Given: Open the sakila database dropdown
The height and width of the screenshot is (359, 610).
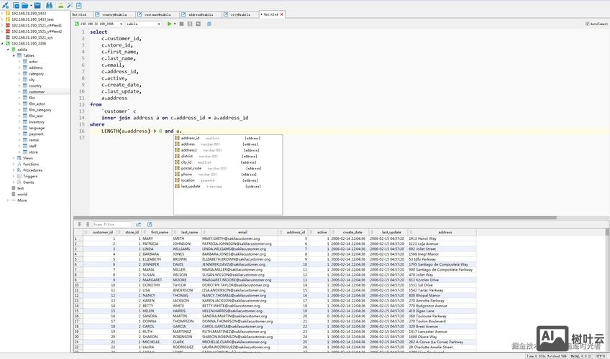Looking at the screenshot, I should (x=144, y=24).
